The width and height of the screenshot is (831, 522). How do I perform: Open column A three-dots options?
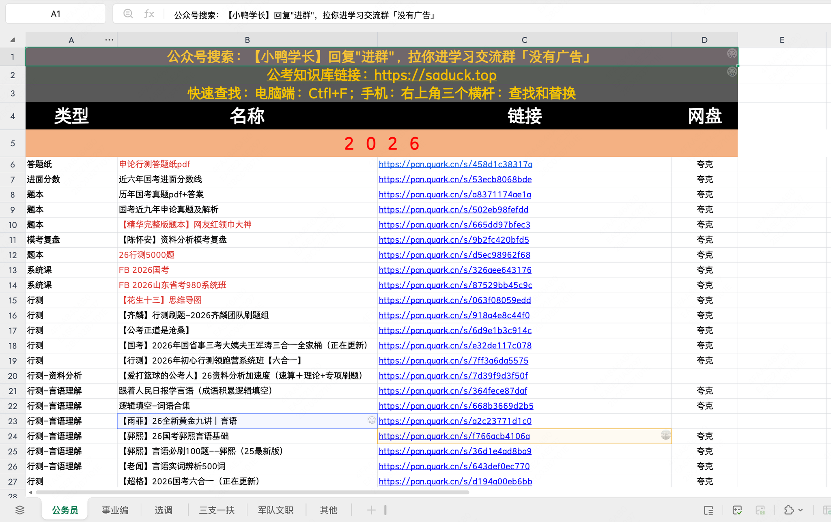point(109,40)
